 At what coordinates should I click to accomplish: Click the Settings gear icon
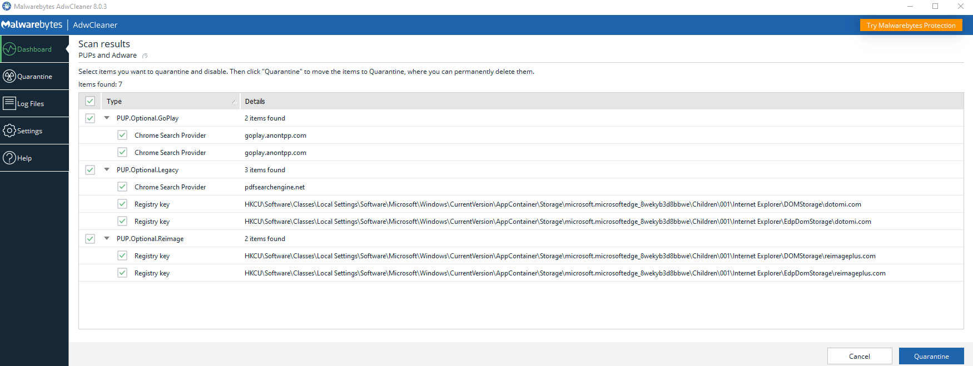click(9, 131)
